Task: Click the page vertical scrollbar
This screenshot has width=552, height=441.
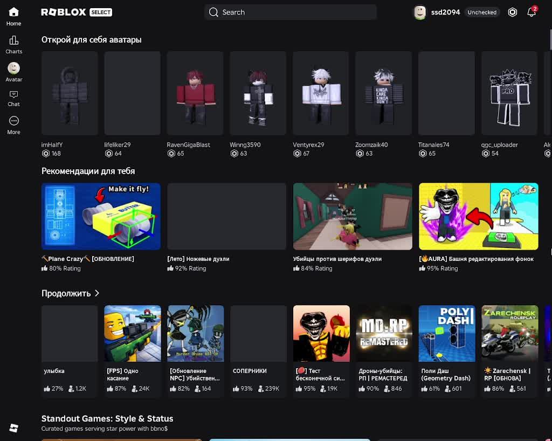Action: click(550, 39)
